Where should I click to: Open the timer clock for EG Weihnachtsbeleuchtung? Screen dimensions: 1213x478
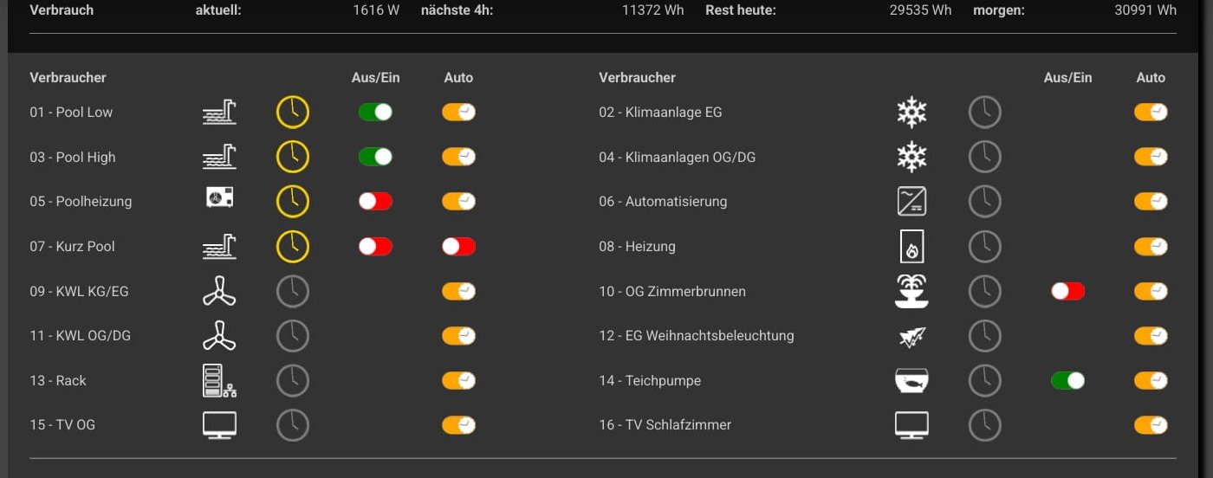pyautogui.click(x=984, y=336)
